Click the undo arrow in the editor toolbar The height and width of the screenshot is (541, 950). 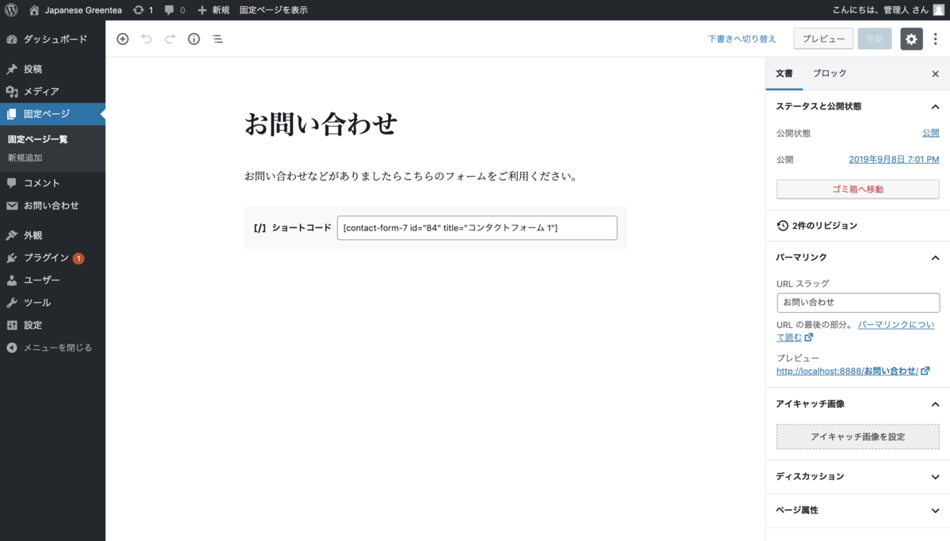(146, 38)
